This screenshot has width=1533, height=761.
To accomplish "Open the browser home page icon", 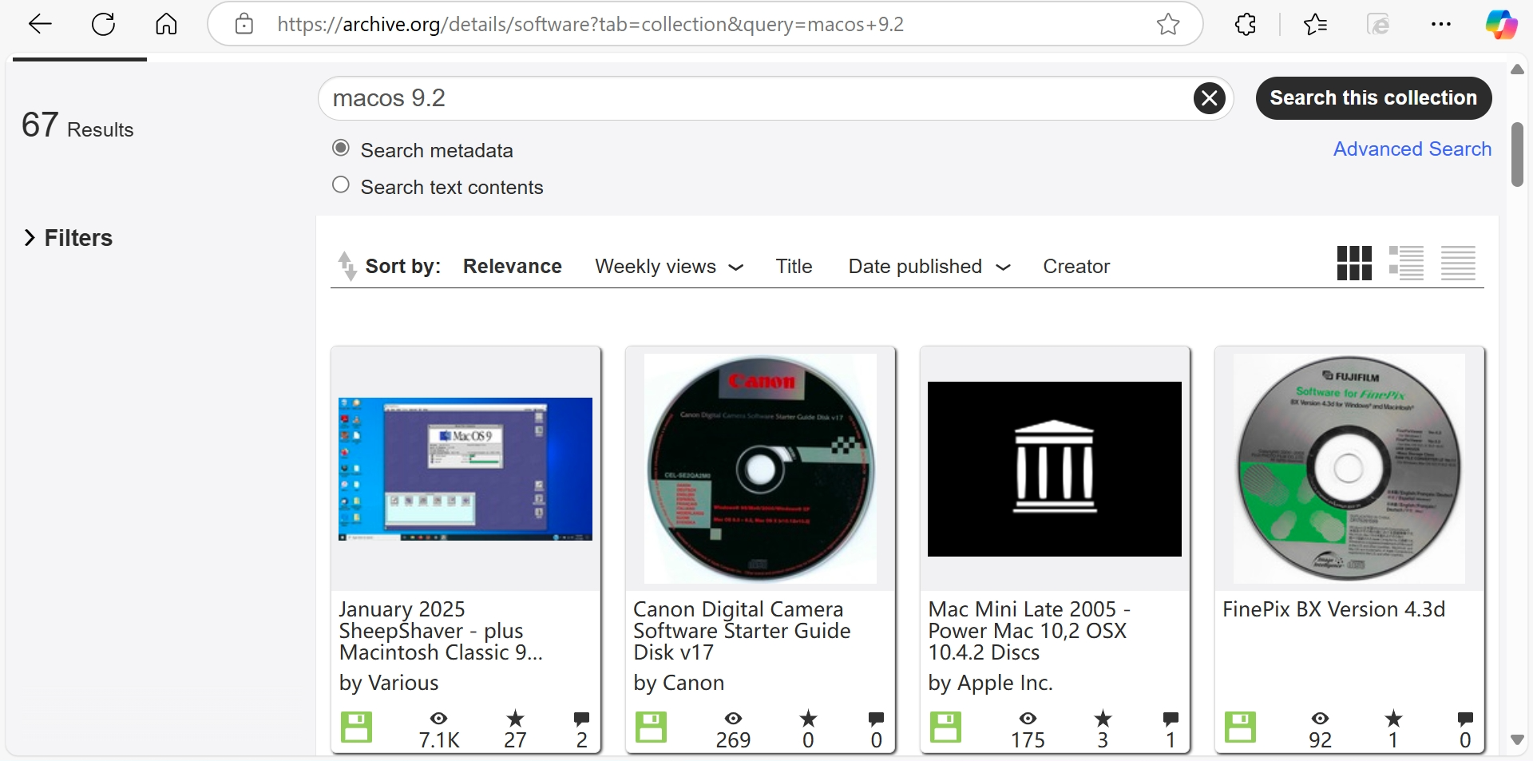I will pyautogui.click(x=166, y=24).
